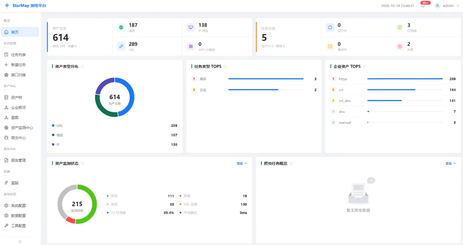Click the 工具配置 wrench icon
The image size is (463, 245).
click(6, 226)
